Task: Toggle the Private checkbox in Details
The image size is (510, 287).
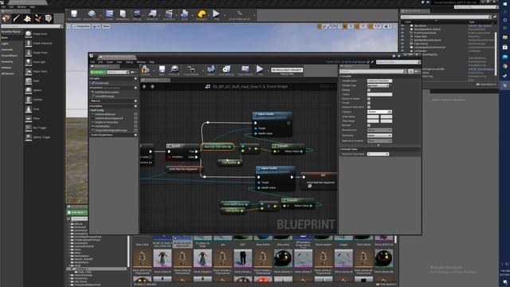Action: tap(369, 103)
